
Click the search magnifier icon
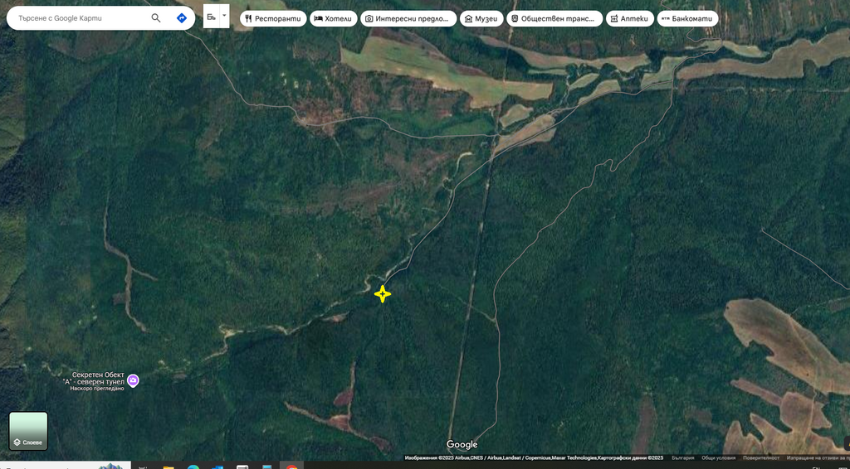pyautogui.click(x=156, y=17)
